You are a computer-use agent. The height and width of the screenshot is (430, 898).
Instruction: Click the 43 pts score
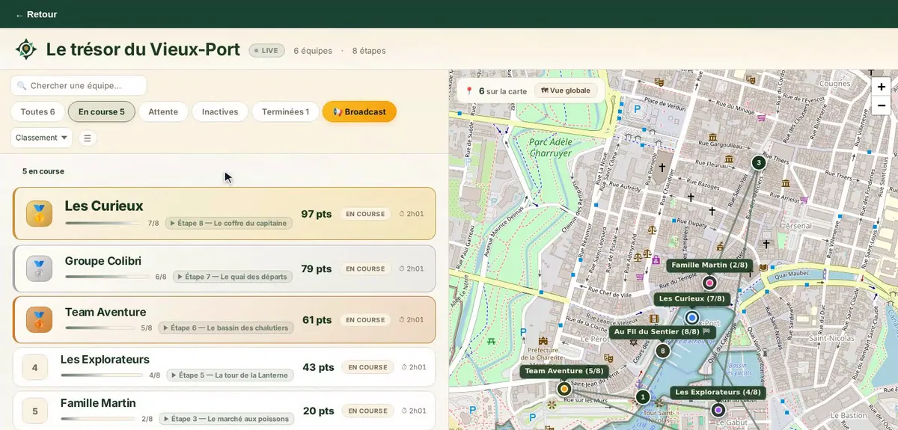click(x=318, y=367)
